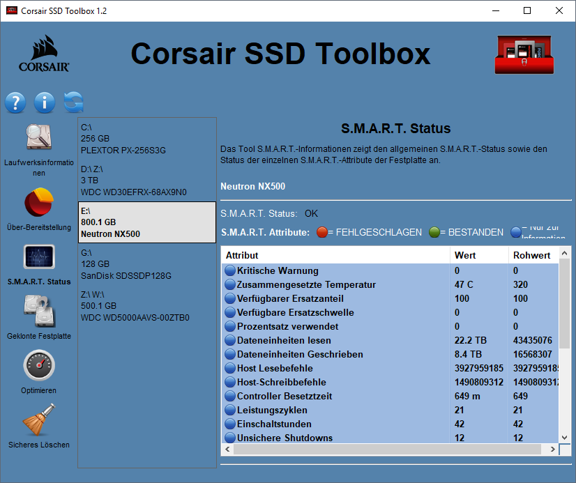
Task: Select the S.M.A.R.T. Status monitor icon
Action: 39,257
